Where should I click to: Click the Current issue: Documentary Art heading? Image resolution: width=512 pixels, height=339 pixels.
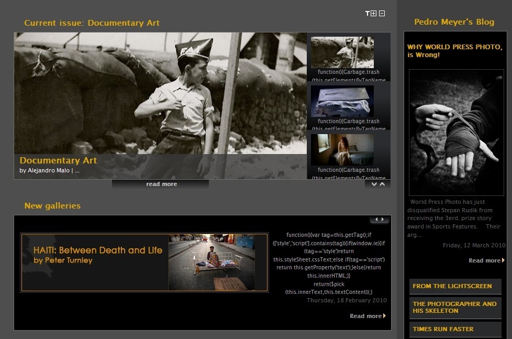pyautogui.click(x=92, y=23)
